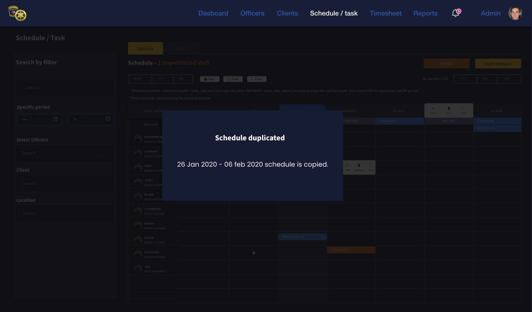Click the Create Schedule button
Viewport: 532px width, 312px height.
[498, 64]
